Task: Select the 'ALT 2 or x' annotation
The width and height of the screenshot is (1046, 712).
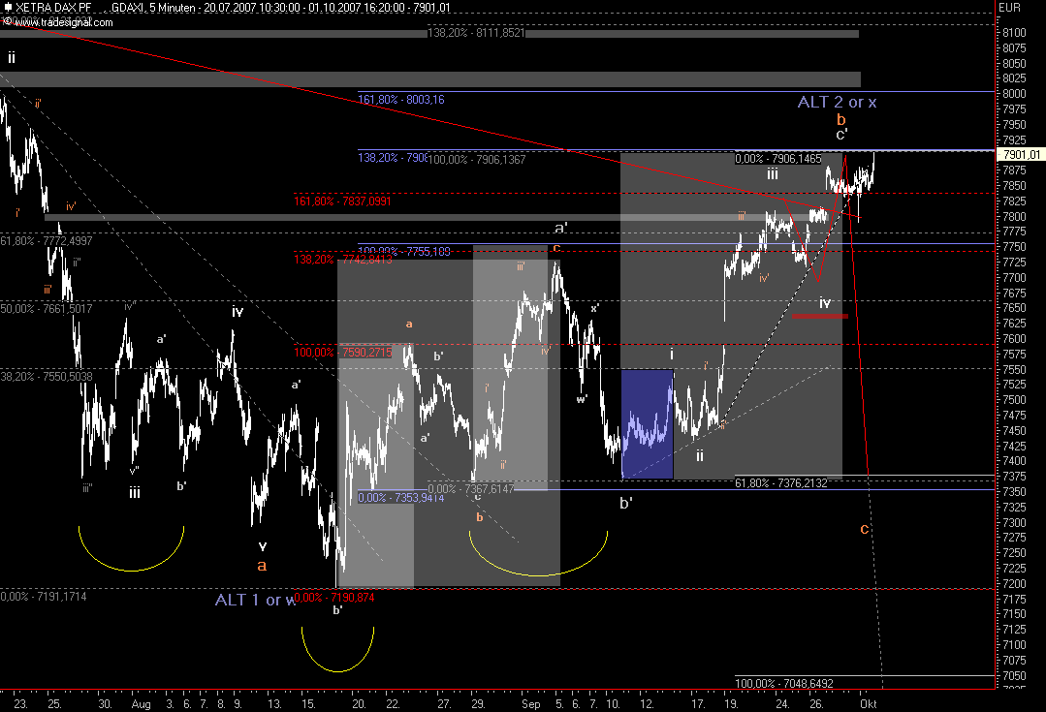Action: pos(837,102)
